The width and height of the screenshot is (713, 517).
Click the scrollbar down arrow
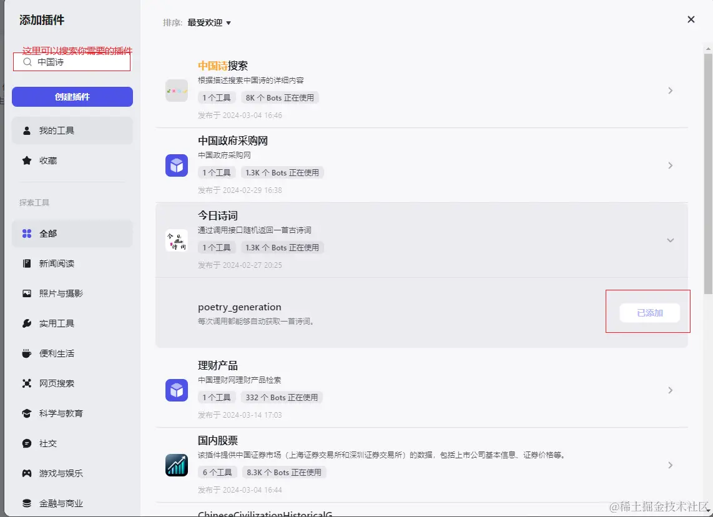click(708, 510)
